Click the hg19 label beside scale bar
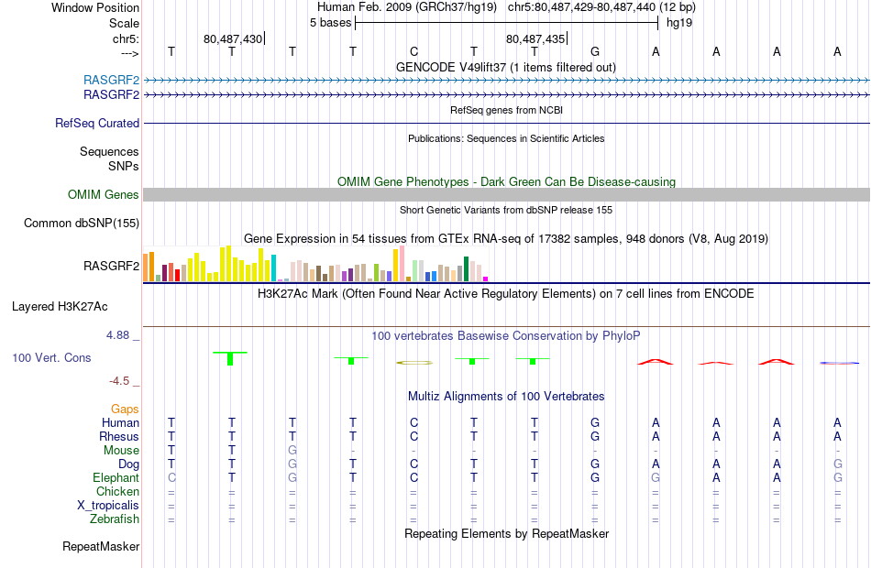This screenshot has width=871, height=568. (679, 23)
